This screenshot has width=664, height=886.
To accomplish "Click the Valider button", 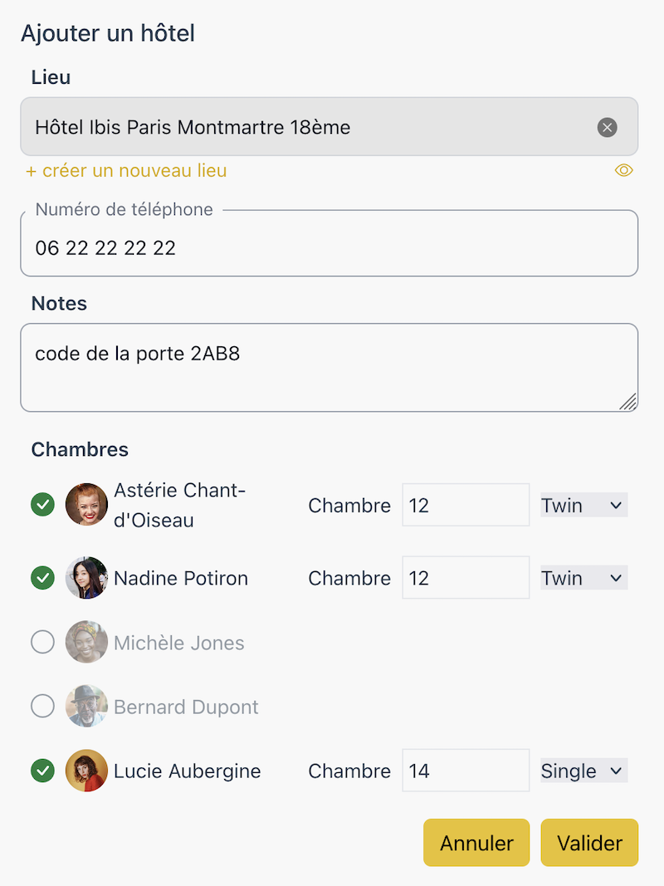I will coord(589,843).
